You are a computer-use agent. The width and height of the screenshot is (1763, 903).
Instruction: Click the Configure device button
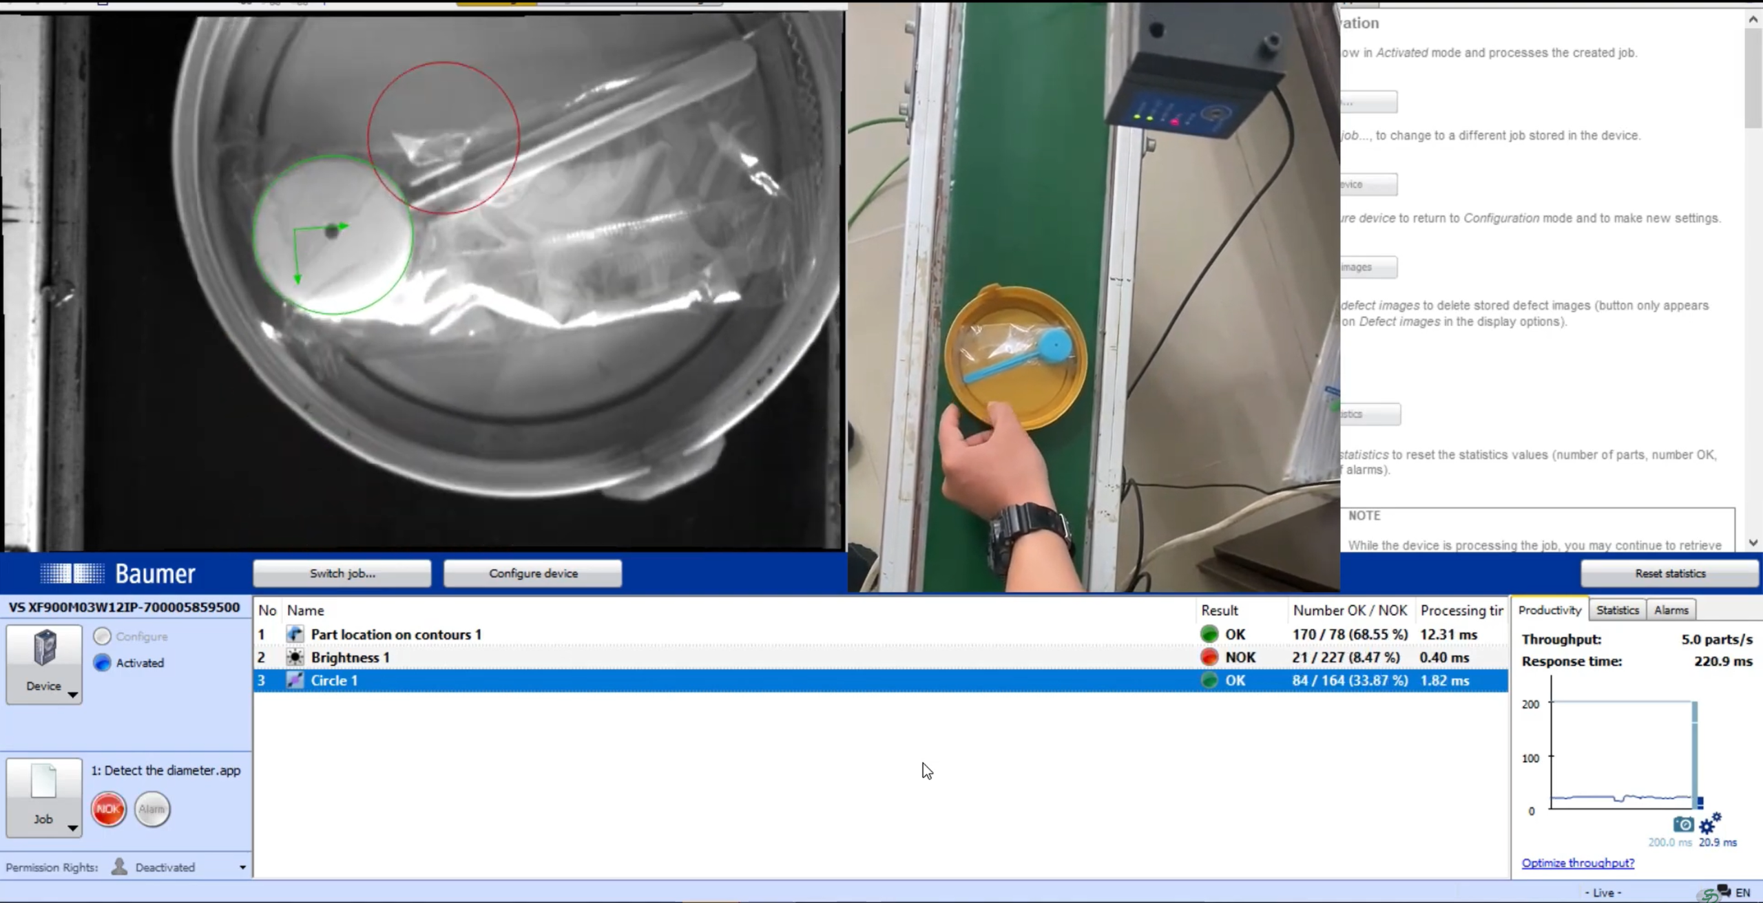(533, 573)
